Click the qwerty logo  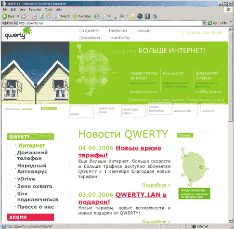(x=18, y=33)
